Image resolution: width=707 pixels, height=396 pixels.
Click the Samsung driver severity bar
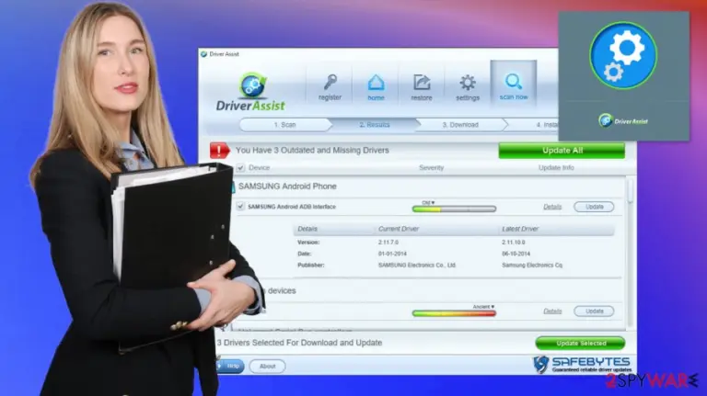454,209
